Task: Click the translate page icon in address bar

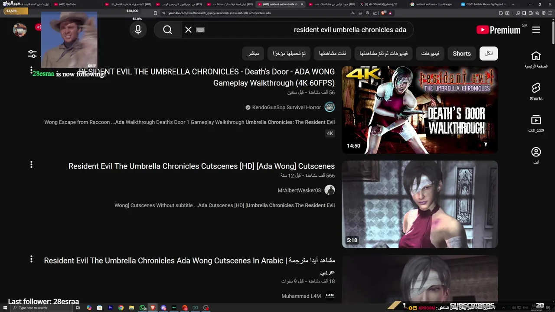Action: (353, 13)
